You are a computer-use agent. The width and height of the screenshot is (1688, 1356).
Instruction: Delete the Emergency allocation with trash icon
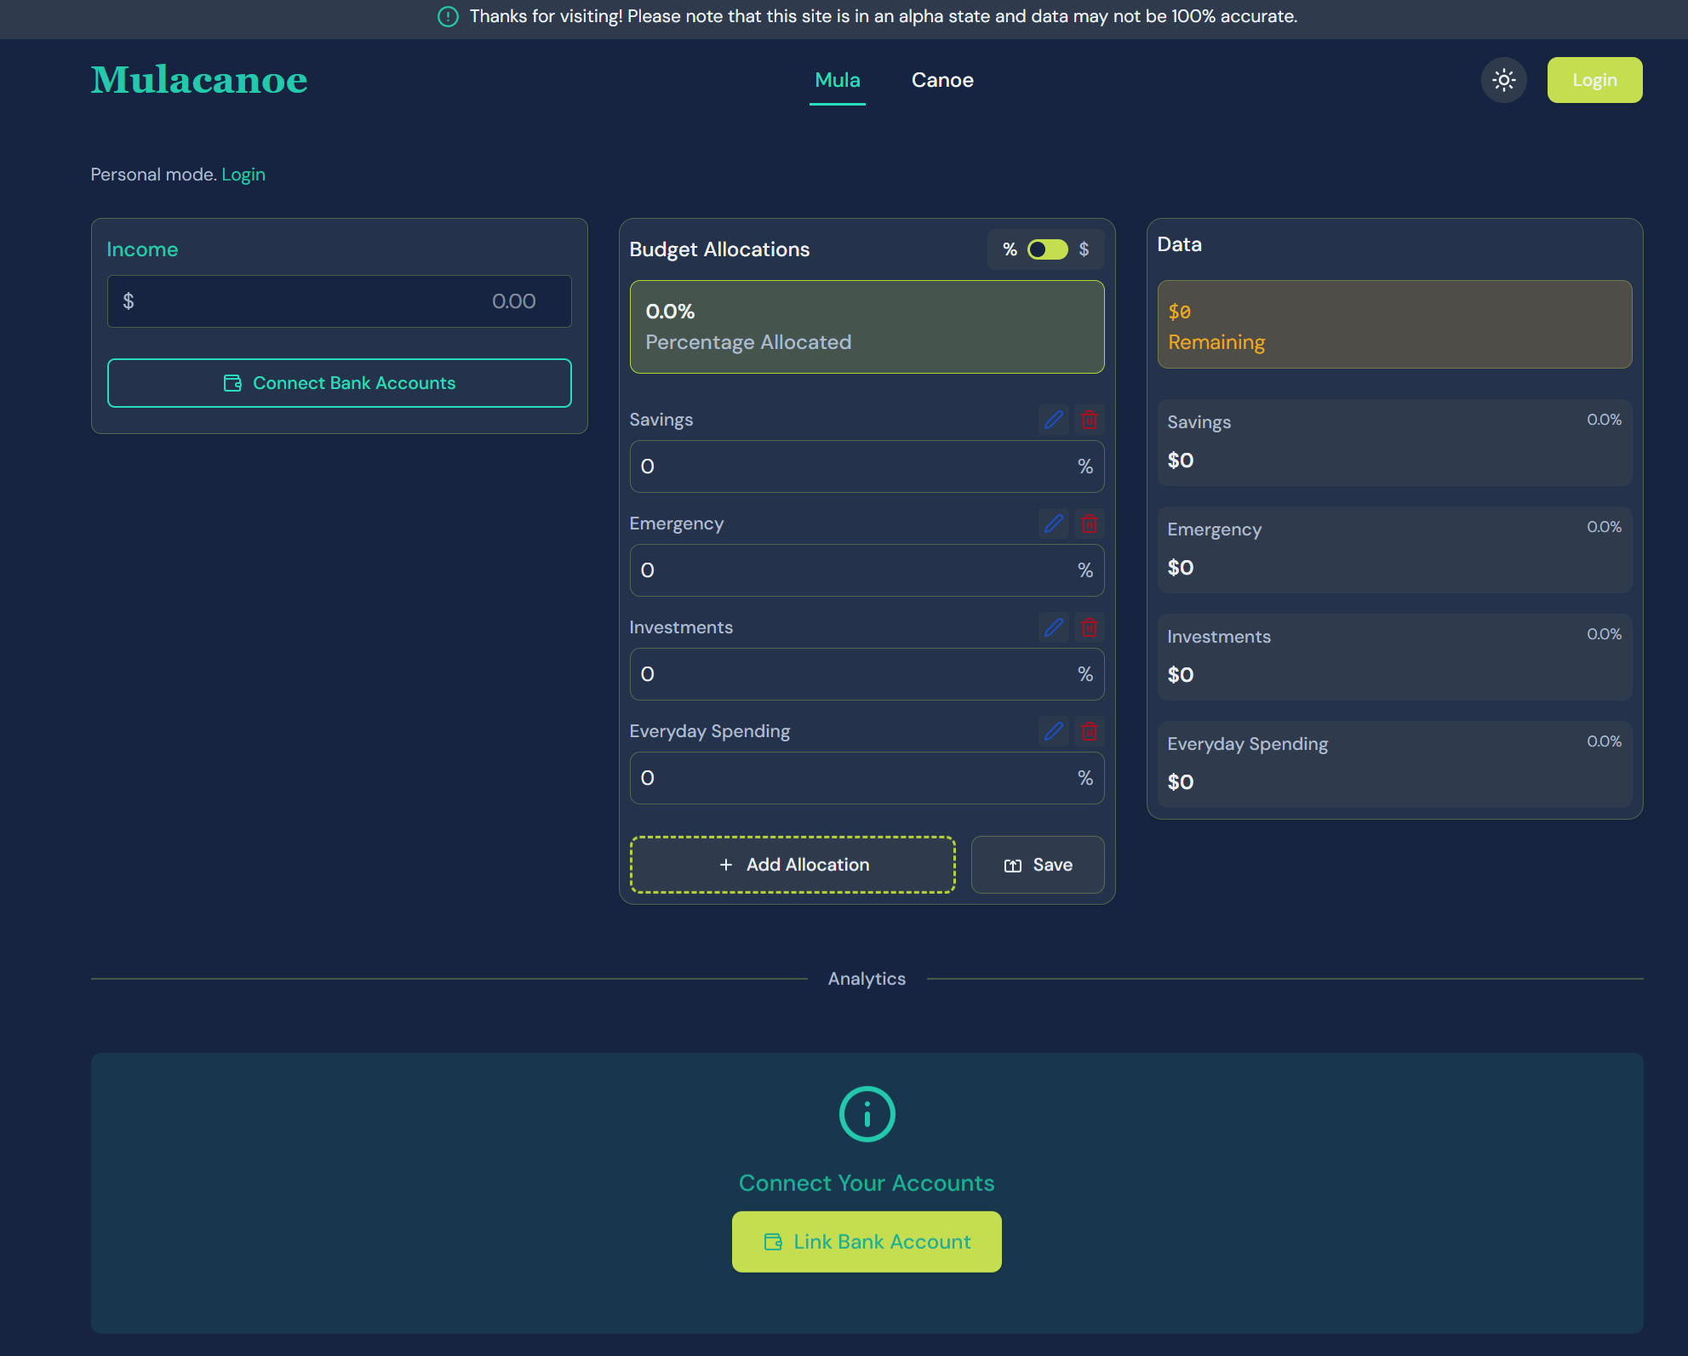[x=1089, y=524]
